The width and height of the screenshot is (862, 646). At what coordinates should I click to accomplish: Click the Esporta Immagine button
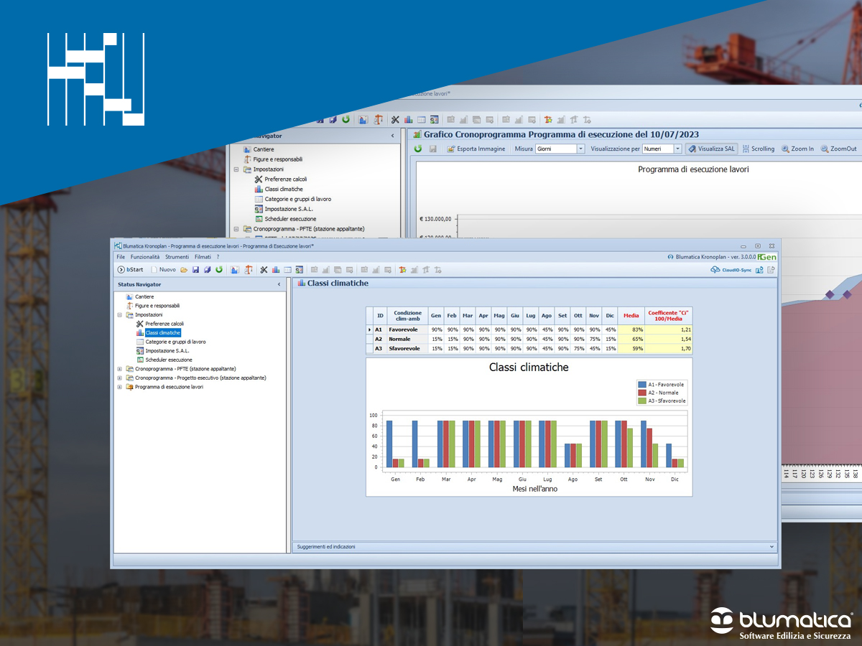(476, 149)
